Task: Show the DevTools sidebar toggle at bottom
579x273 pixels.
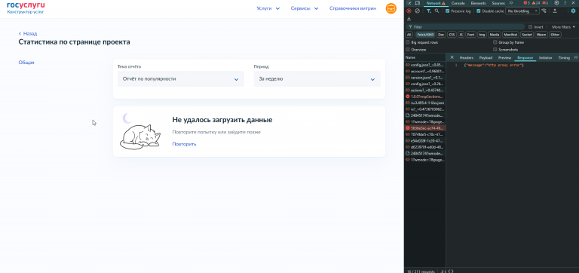Action: tap(451, 271)
